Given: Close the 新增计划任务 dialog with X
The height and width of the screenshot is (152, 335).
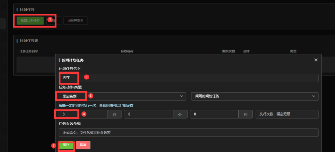Looking at the screenshot, I should [316, 60].
